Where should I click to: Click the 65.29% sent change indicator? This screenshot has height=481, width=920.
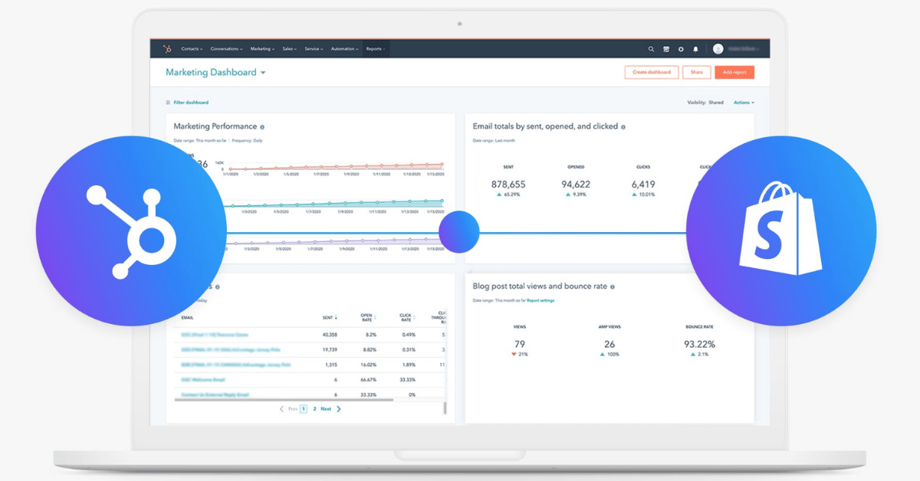[x=508, y=195]
